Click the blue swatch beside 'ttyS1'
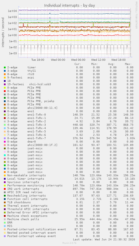The height and width of the screenshot is (246, 139). (5, 71)
